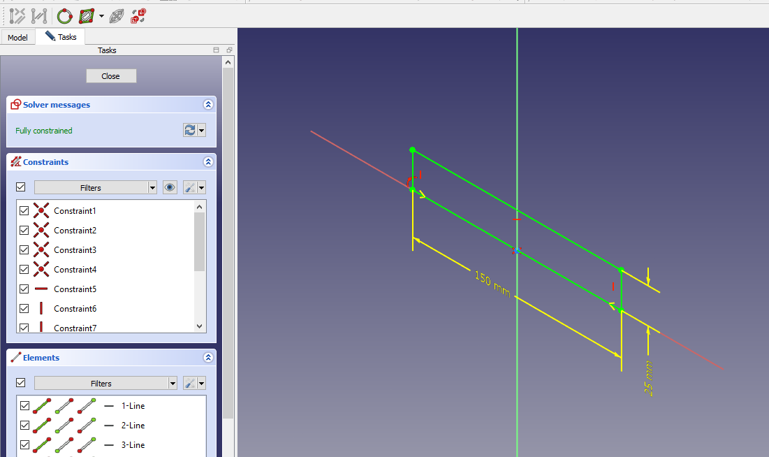Uncheck the Constraint6 checkbox
Viewport: 769px width, 457px height.
[x=24, y=309]
